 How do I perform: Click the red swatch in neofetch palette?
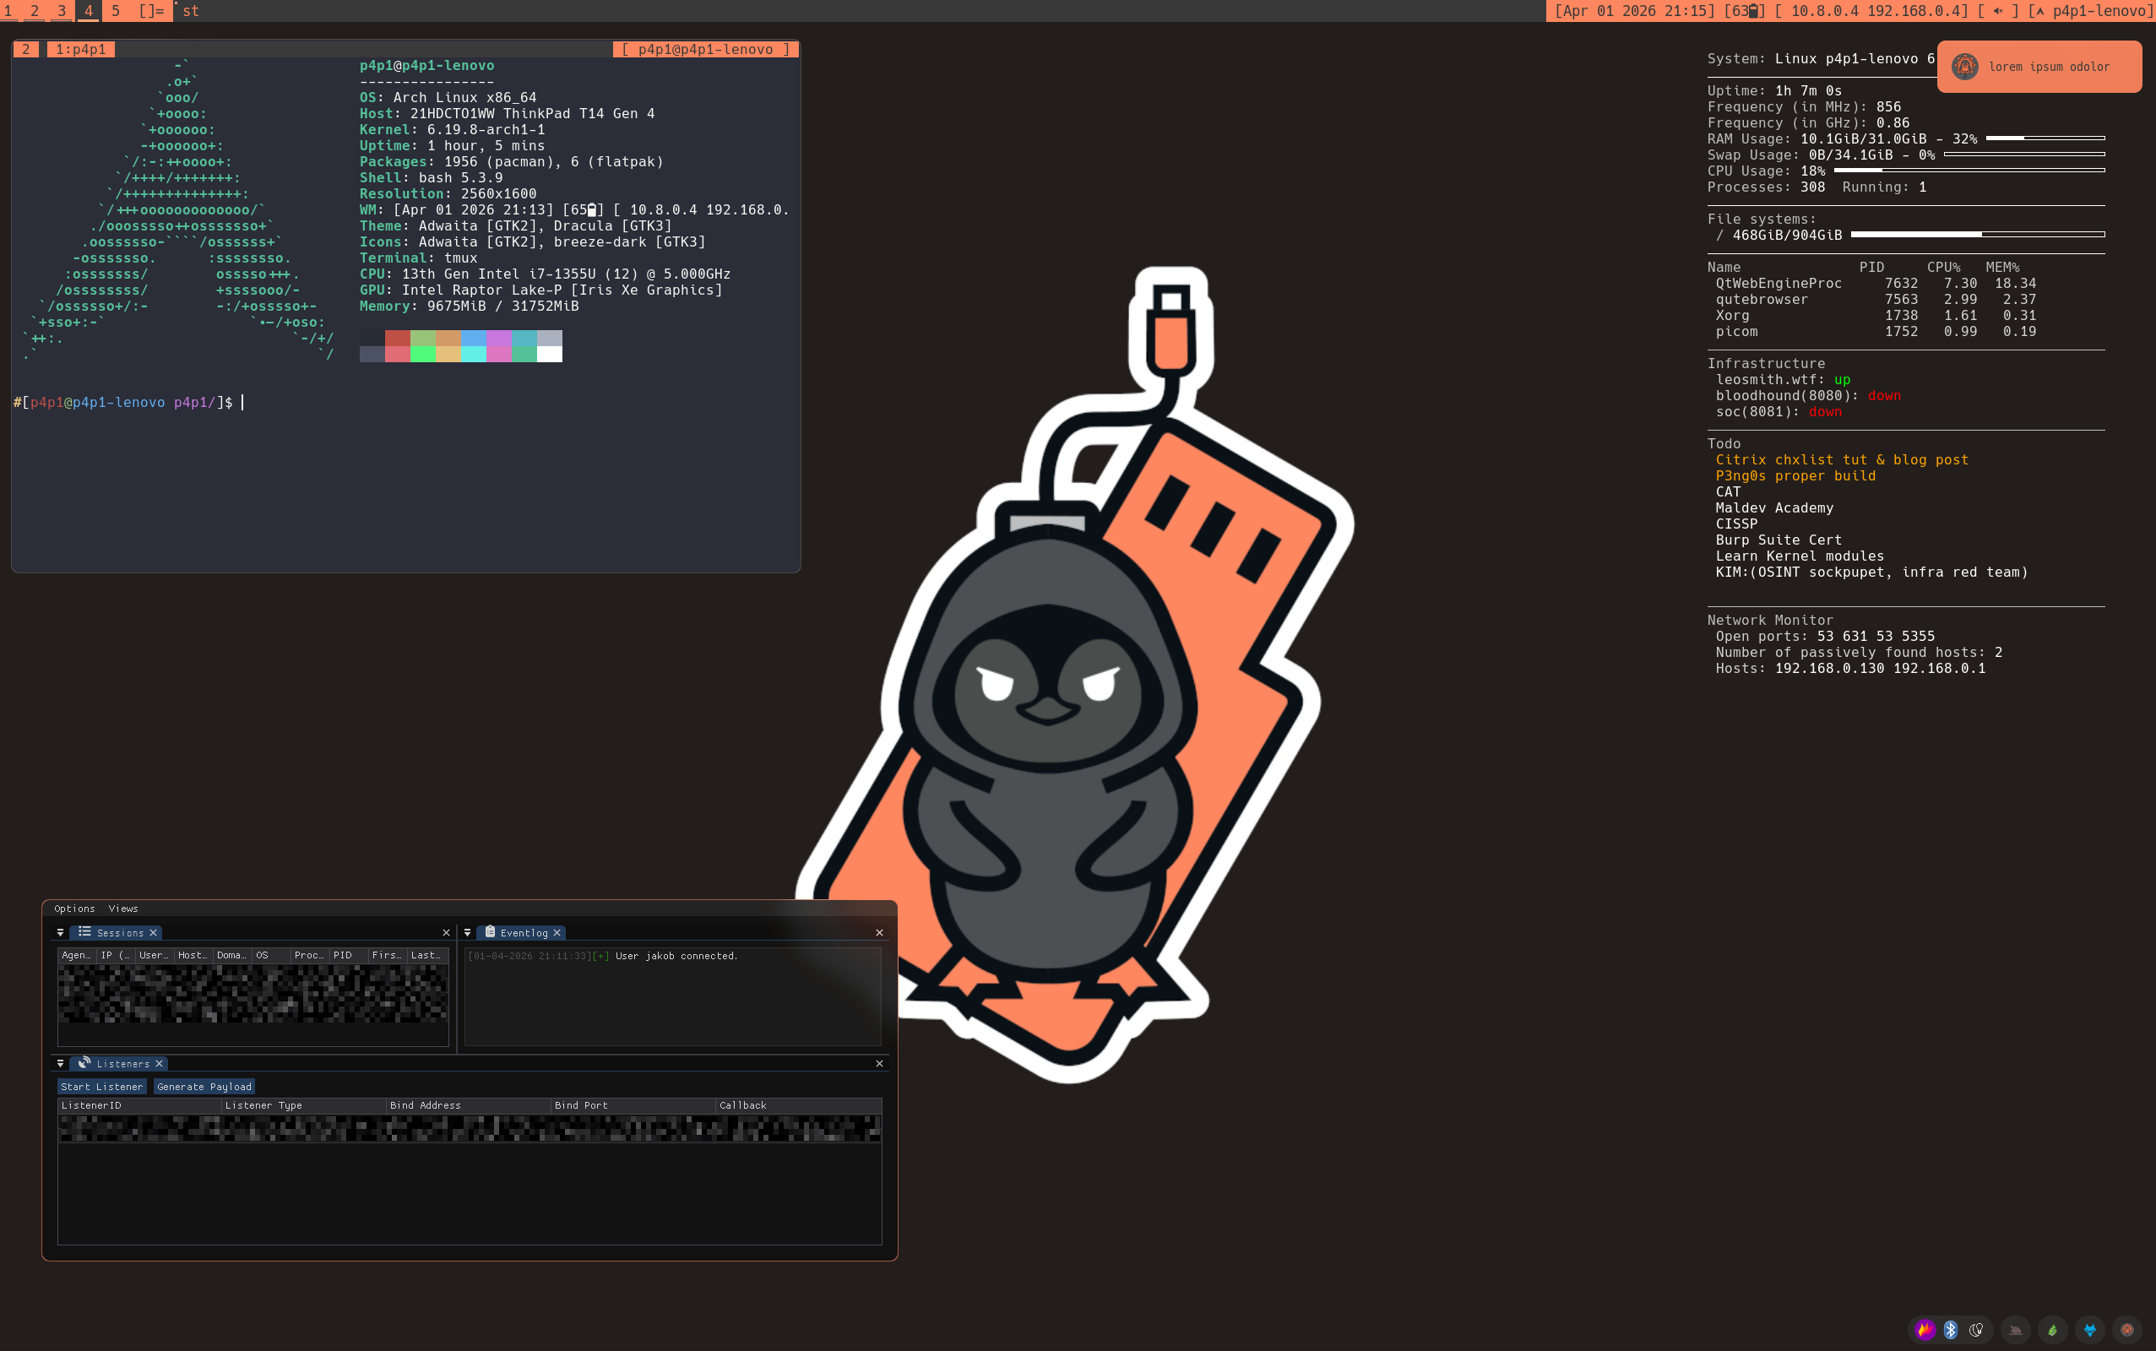click(398, 338)
